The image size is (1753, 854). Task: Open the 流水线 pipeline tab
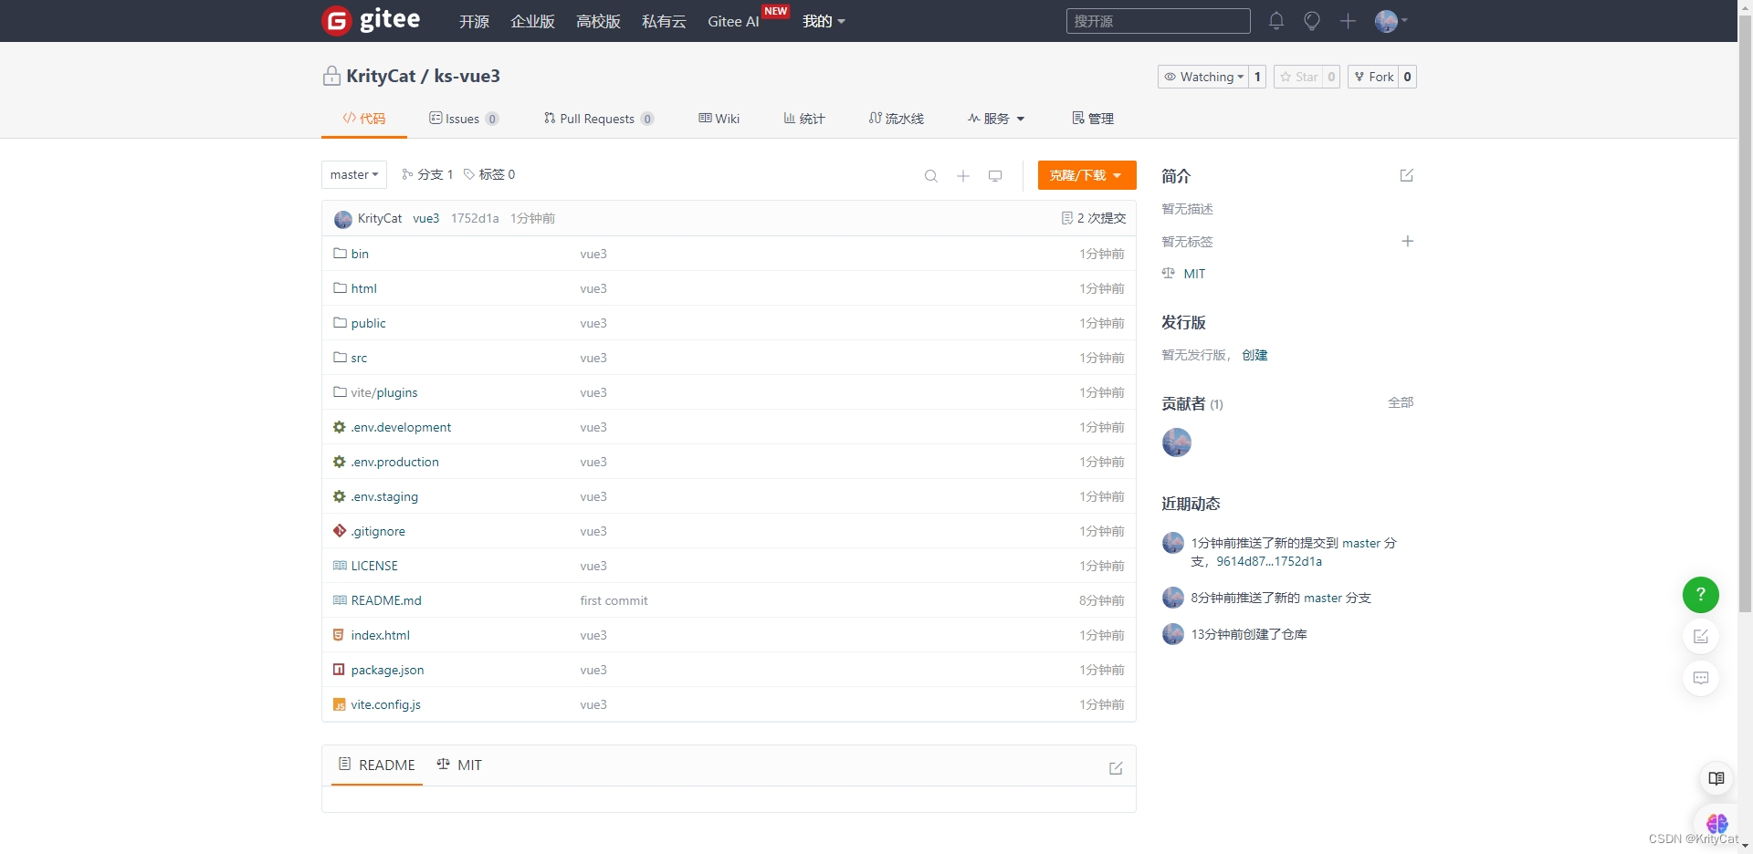897,119
